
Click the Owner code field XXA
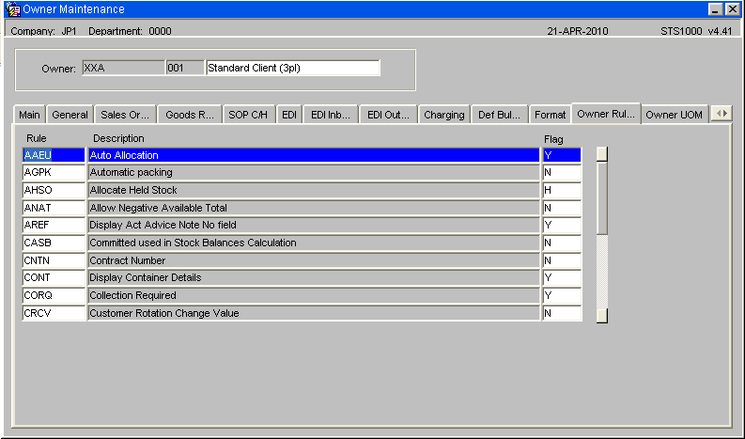(x=123, y=68)
